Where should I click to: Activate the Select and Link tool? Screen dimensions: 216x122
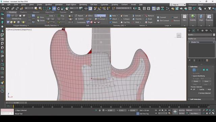click(13, 8)
